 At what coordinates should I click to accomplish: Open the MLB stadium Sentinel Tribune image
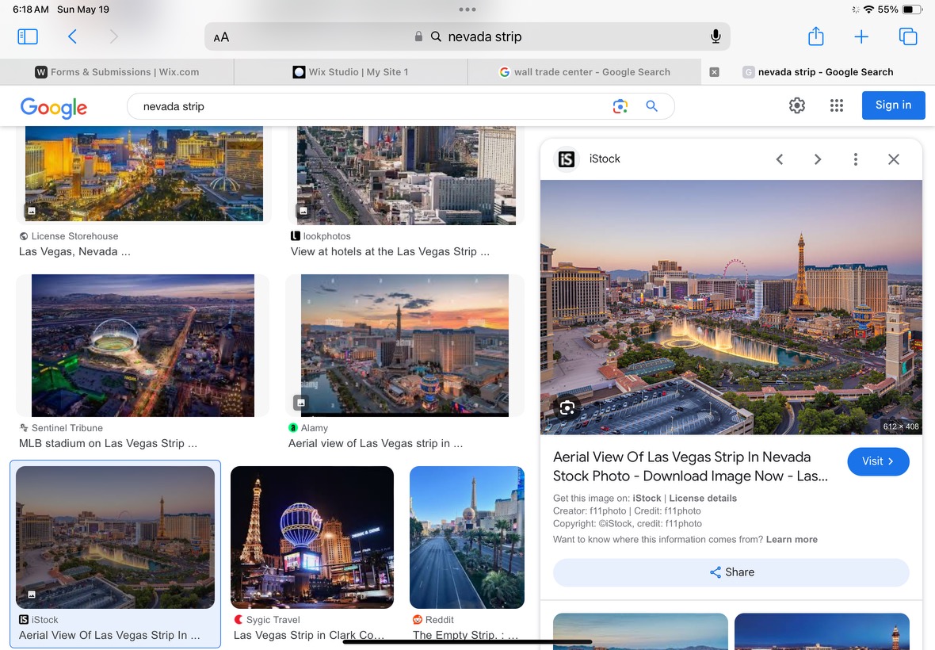pyautogui.click(x=143, y=346)
